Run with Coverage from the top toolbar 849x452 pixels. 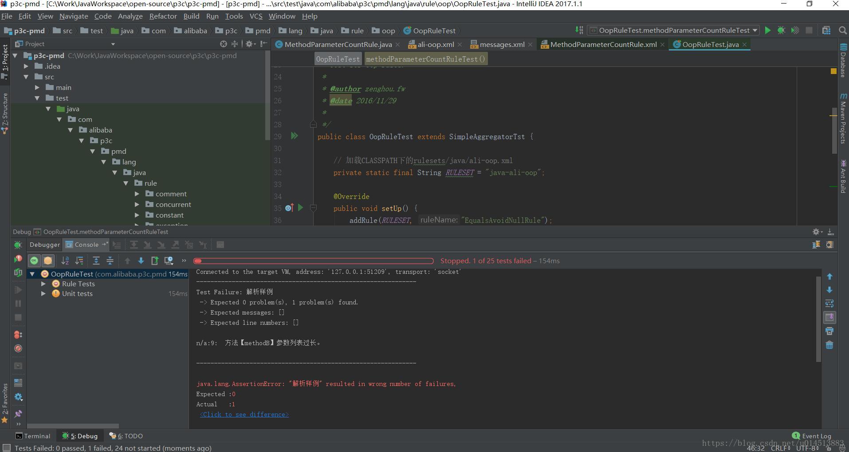pos(795,30)
